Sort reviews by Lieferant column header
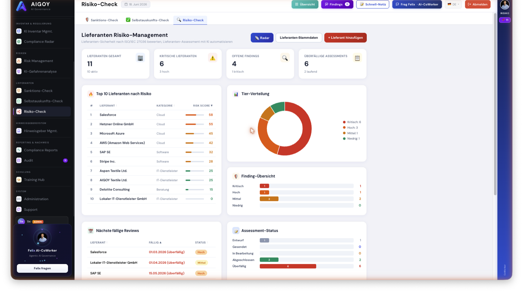Image resolution: width=523 pixels, height=293 pixels. (99, 243)
